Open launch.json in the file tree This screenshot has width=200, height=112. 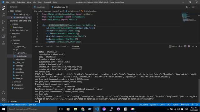coord(17,27)
